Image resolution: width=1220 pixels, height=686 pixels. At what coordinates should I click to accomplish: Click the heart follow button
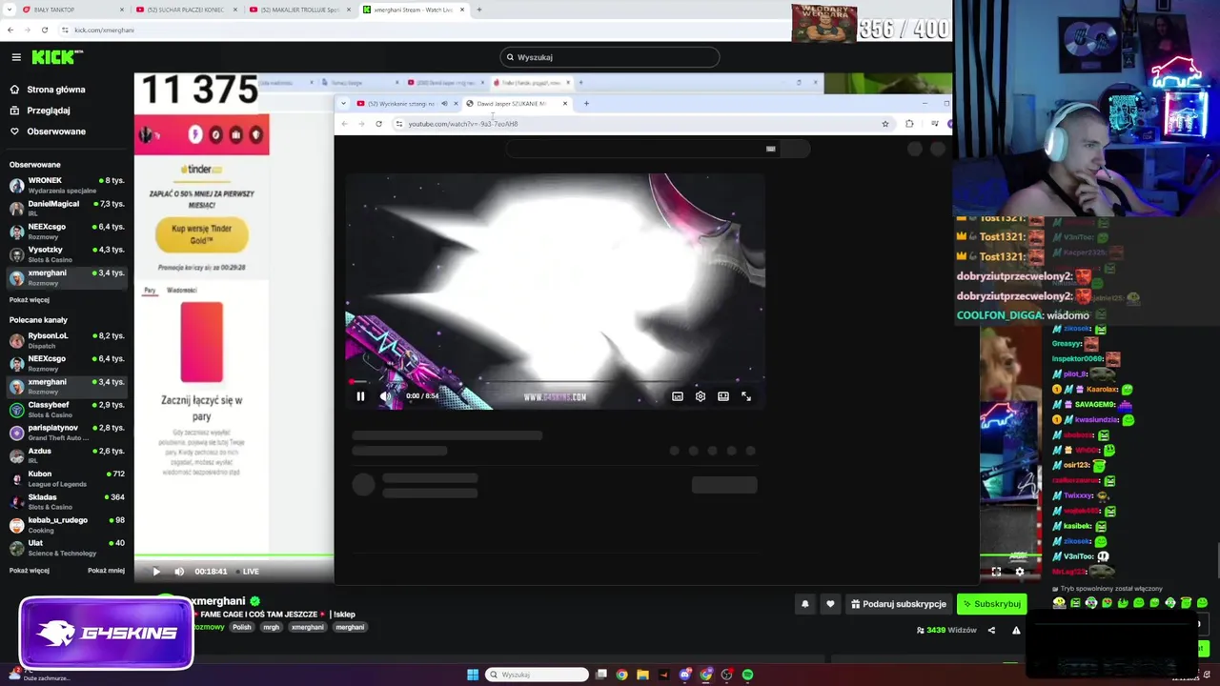[x=830, y=604]
